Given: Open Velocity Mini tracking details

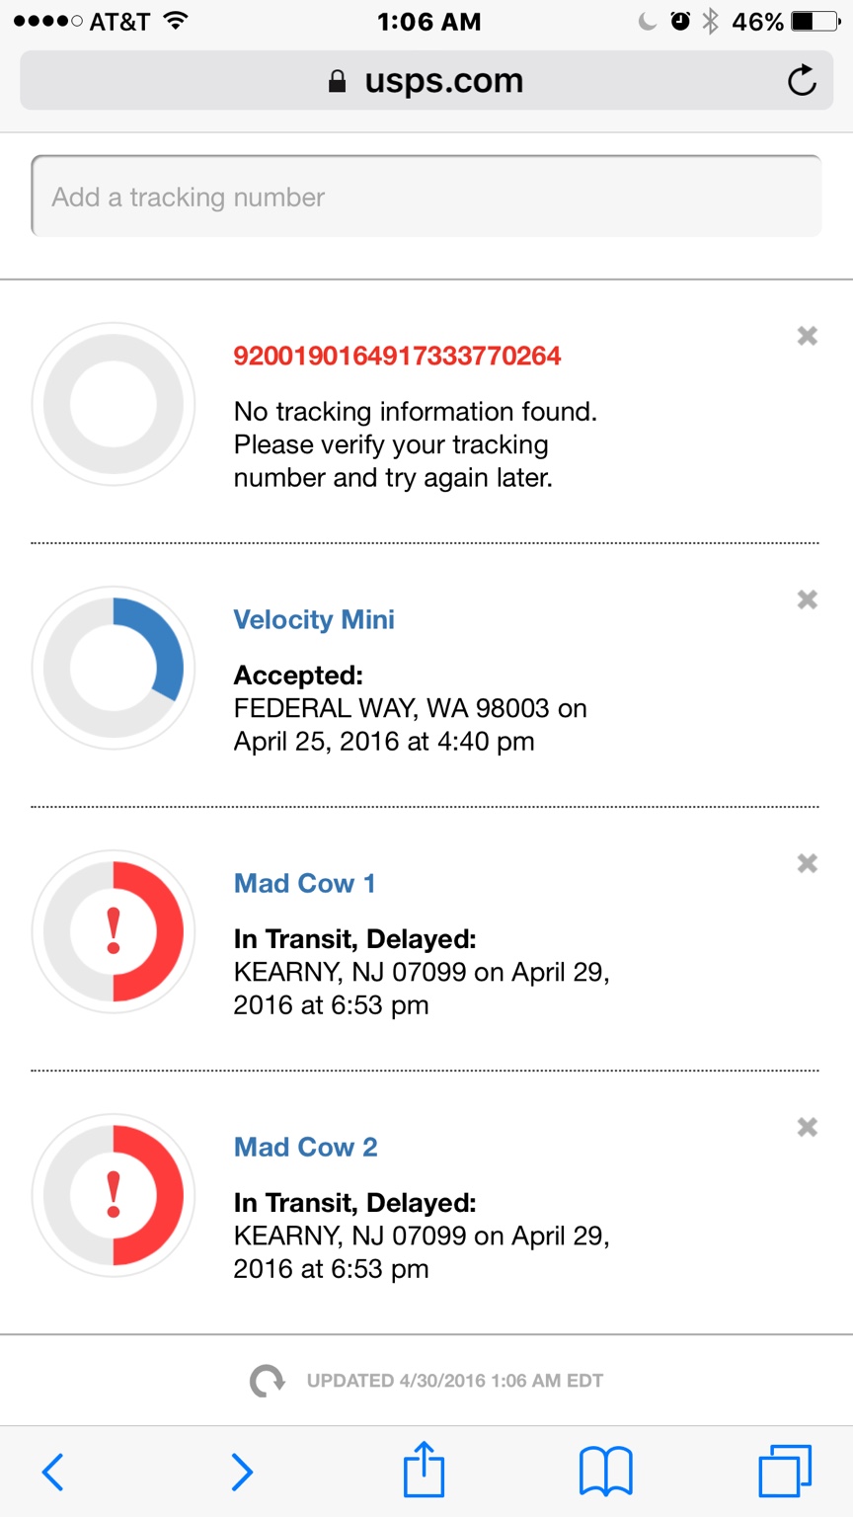Looking at the screenshot, I should pyautogui.click(x=314, y=620).
